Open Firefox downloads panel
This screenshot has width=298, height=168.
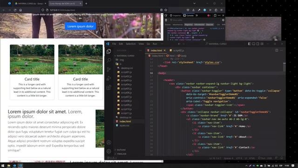pos(193,10)
